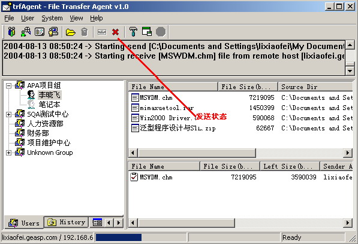Click the send list scroll right arrow

tap(348, 152)
